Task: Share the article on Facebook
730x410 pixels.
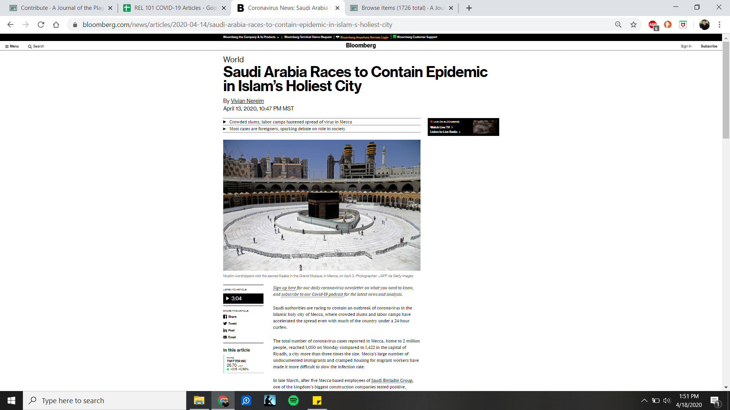Action: tap(230, 317)
